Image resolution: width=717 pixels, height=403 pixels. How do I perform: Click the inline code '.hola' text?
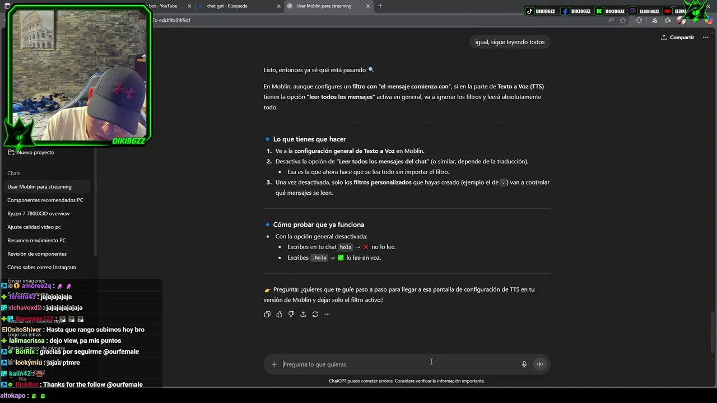(319, 258)
